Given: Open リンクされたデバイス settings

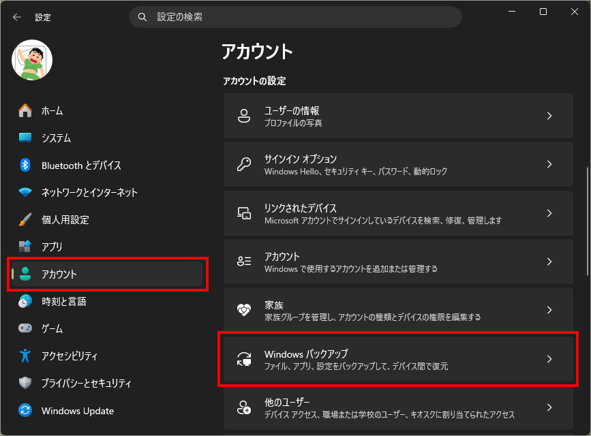Looking at the screenshot, I should (398, 213).
